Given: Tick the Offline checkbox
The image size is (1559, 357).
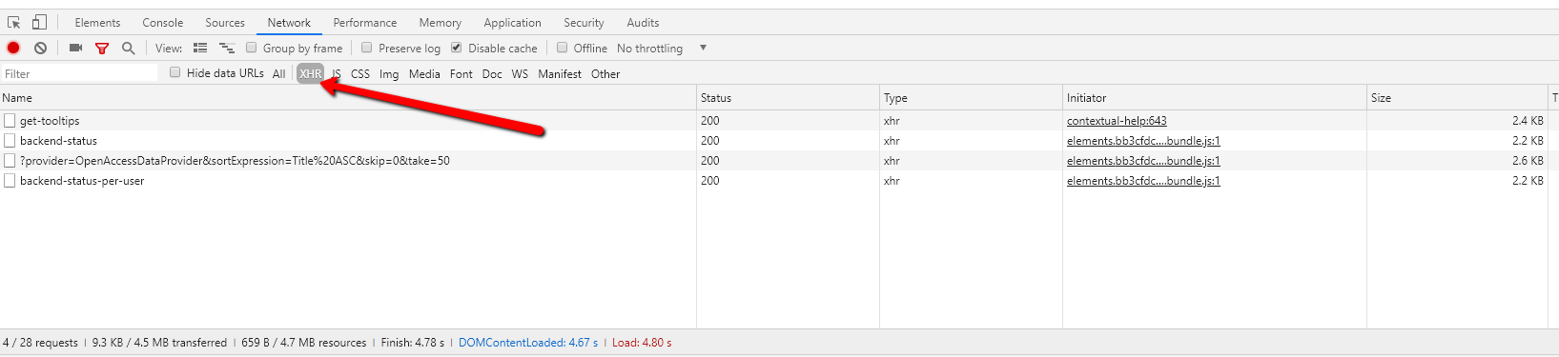Looking at the screenshot, I should click(562, 48).
